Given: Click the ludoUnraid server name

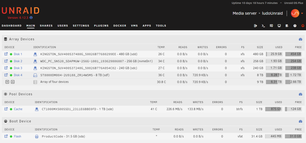Looking at the screenshot, I should (x=272, y=13).
